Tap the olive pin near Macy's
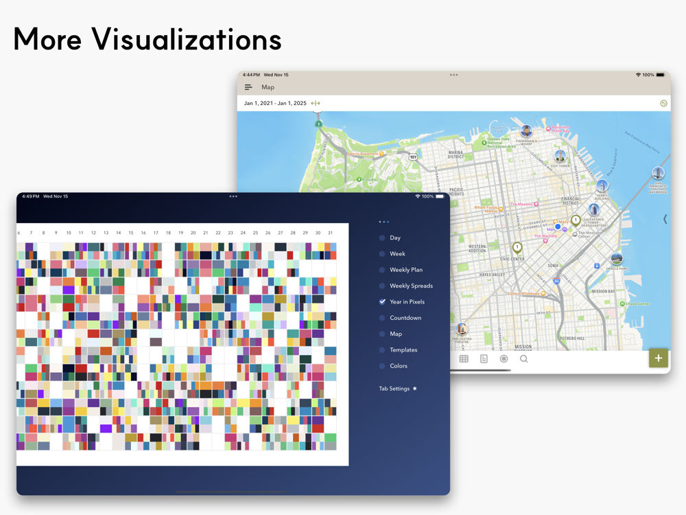 click(x=576, y=220)
